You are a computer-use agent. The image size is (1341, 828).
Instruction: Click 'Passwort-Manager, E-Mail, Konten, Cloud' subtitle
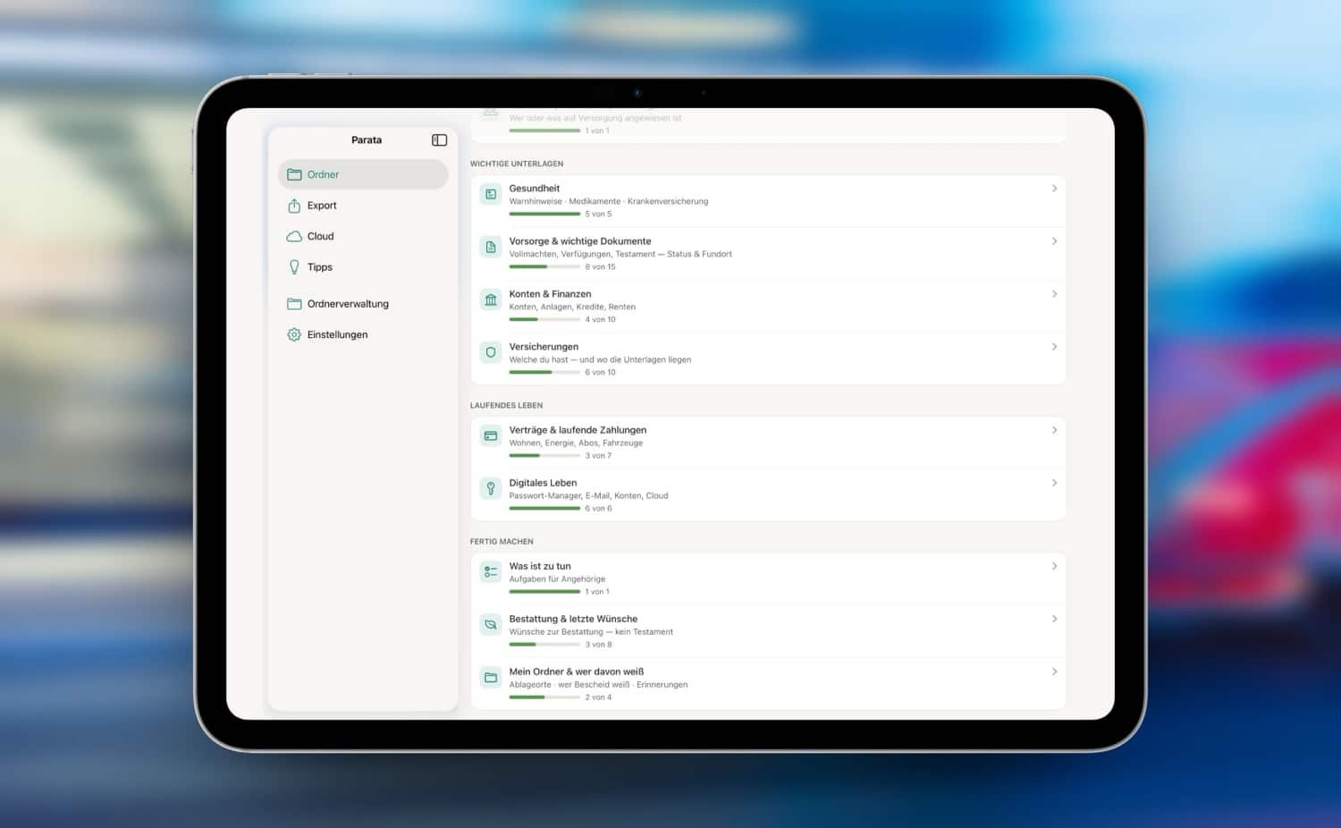589,495
